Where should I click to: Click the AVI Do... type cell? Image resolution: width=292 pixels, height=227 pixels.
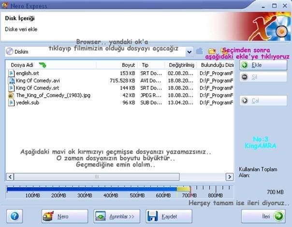point(150,80)
